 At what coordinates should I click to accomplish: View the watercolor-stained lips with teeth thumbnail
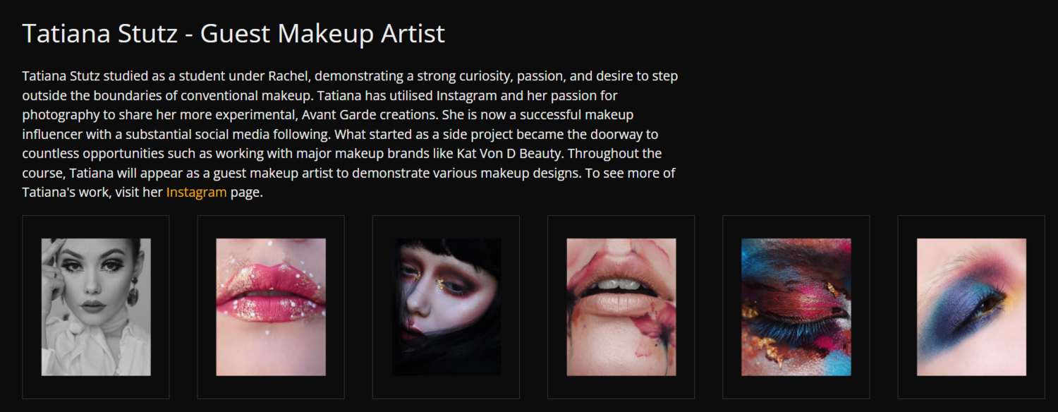pyautogui.click(x=621, y=307)
